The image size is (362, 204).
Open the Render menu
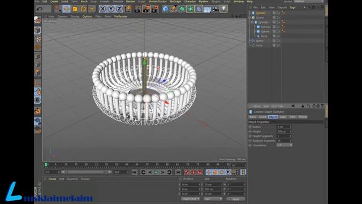click(130, 1)
